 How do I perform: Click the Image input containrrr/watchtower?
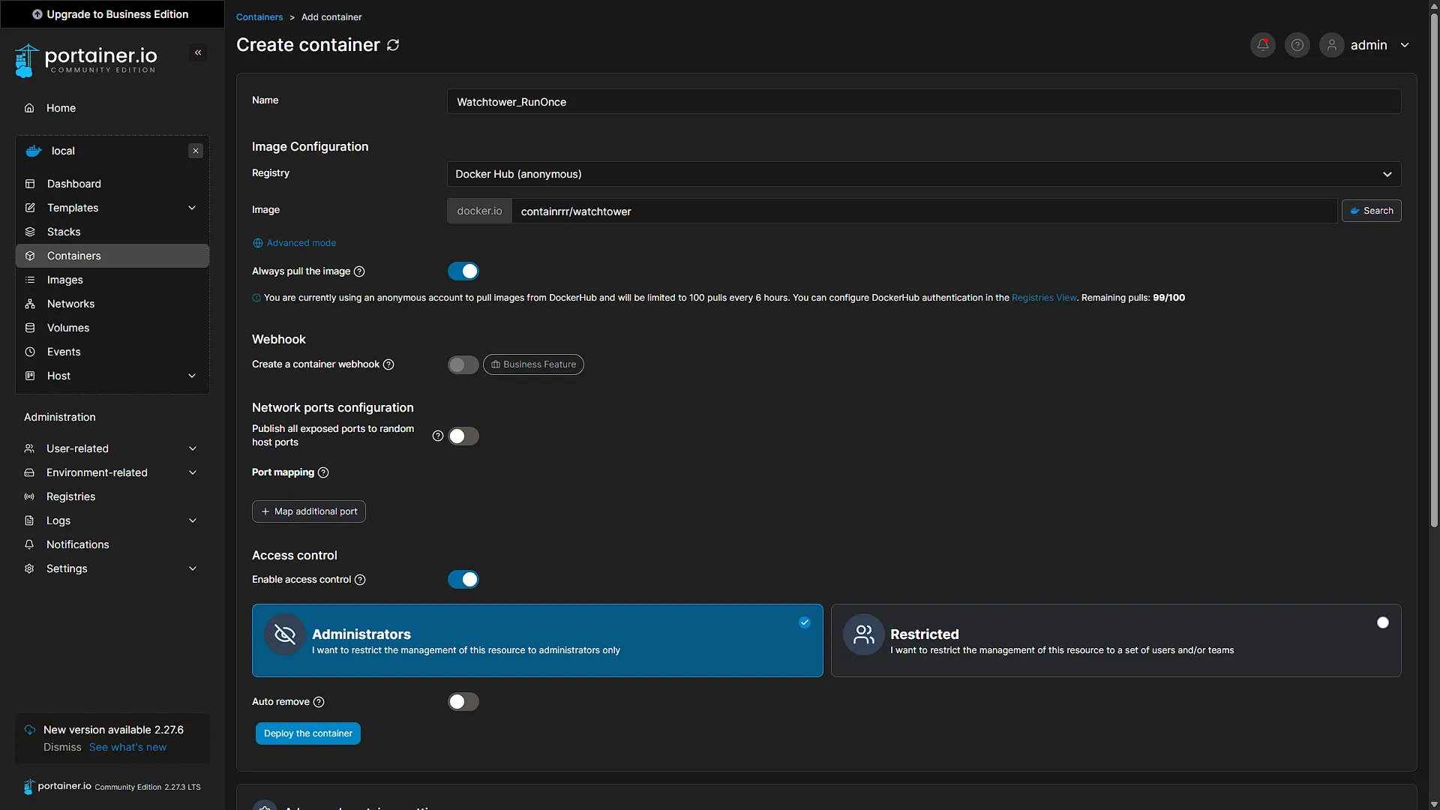click(925, 211)
